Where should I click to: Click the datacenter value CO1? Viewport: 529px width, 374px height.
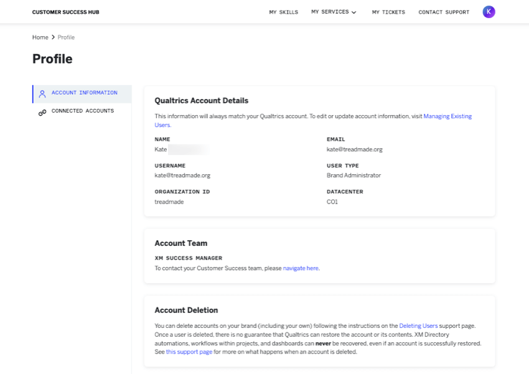[x=332, y=202]
